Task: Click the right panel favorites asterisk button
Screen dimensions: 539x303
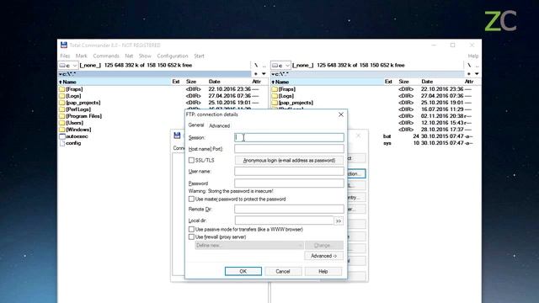Action: point(468,74)
